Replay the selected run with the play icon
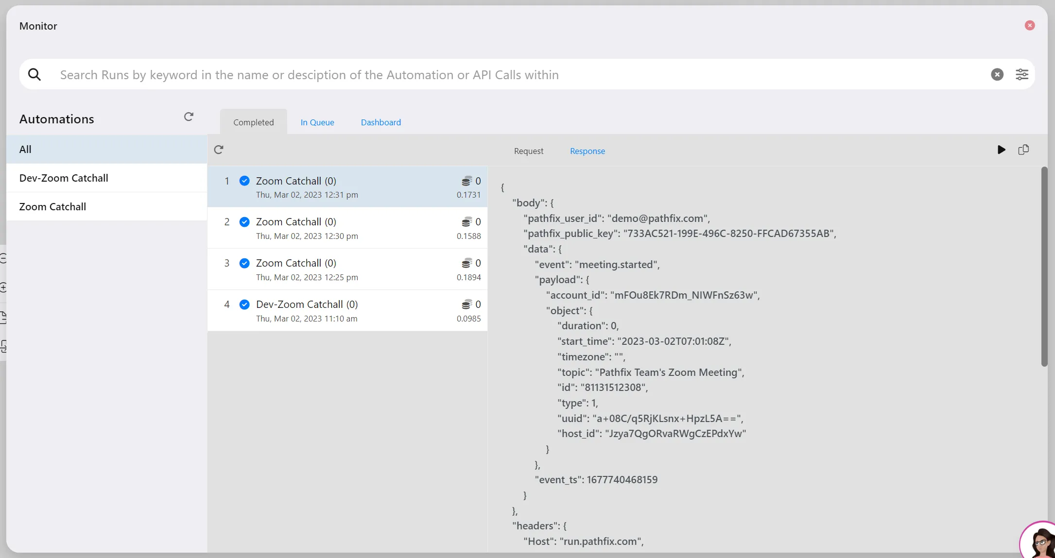Image resolution: width=1055 pixels, height=558 pixels. [x=1001, y=150]
